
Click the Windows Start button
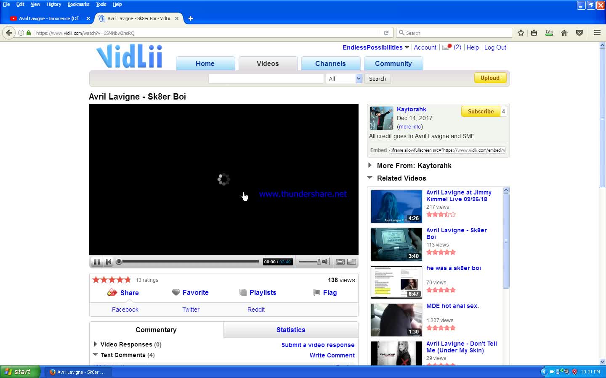coord(20,372)
